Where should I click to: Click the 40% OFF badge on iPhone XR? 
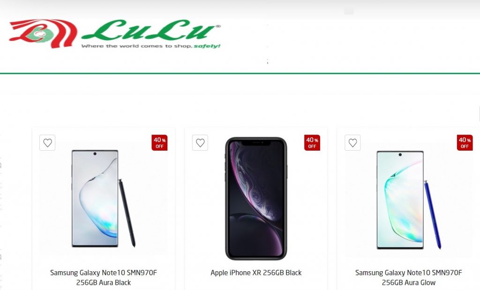[x=312, y=143]
